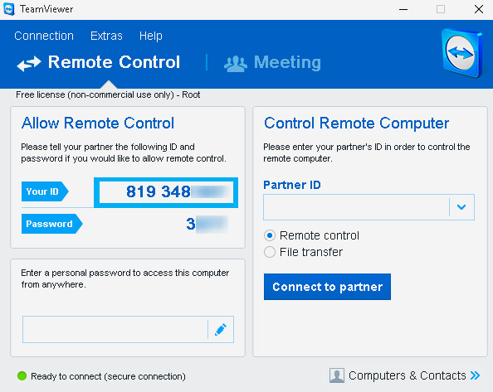
Task: Close the TeamViewer window
Action: [479, 9]
